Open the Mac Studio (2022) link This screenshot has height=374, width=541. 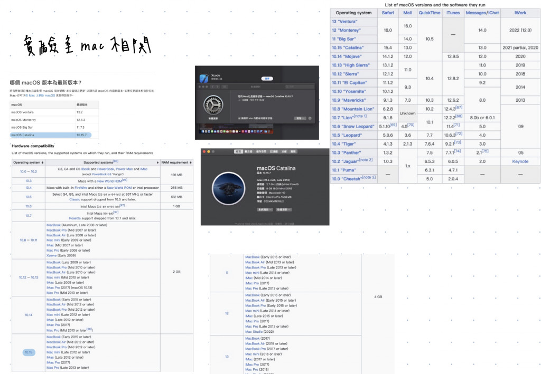click(x=259, y=332)
